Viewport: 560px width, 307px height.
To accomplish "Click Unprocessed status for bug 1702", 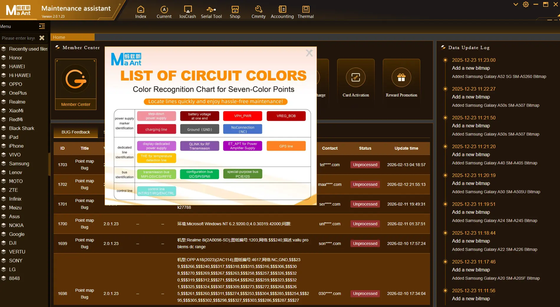I will click(365, 184).
